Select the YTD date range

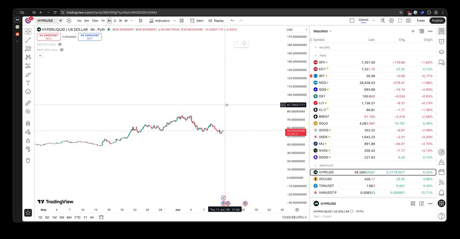pyautogui.click(x=77, y=217)
